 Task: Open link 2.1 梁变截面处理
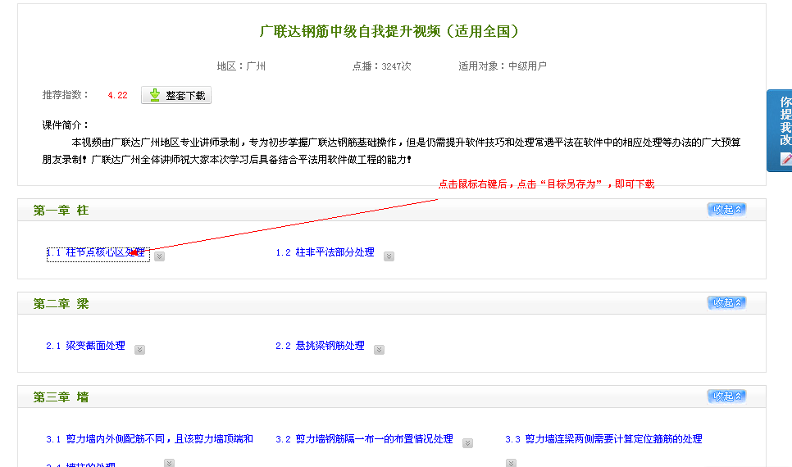[x=85, y=346]
